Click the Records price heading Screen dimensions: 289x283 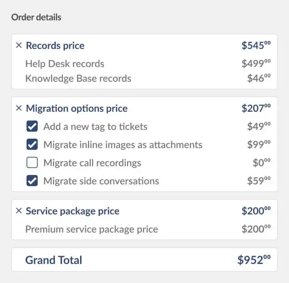[55, 46]
